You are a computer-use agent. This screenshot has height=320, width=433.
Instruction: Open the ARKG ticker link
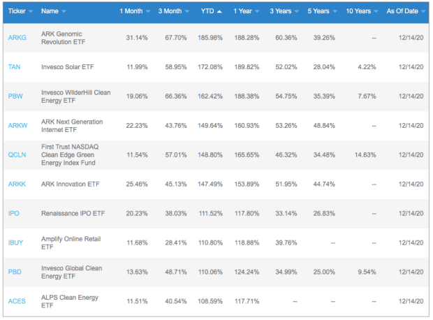(17, 38)
